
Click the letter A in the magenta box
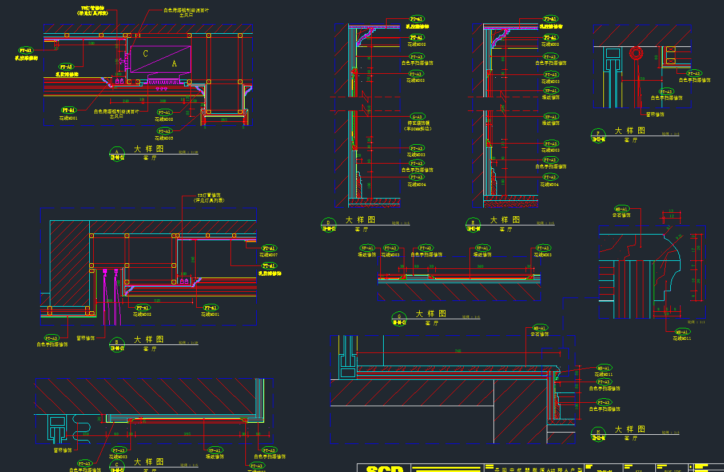point(174,64)
